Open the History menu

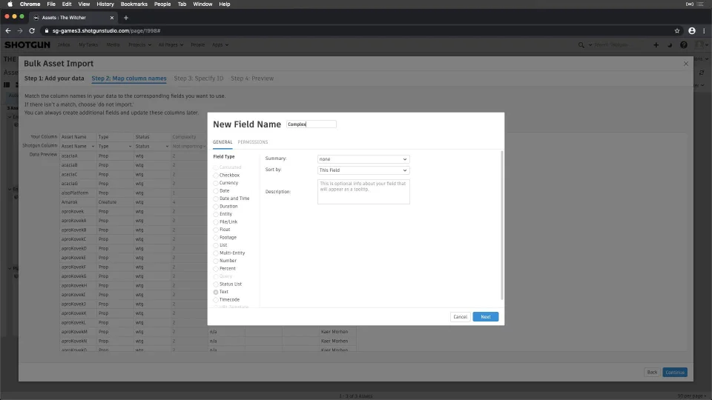pyautogui.click(x=105, y=4)
